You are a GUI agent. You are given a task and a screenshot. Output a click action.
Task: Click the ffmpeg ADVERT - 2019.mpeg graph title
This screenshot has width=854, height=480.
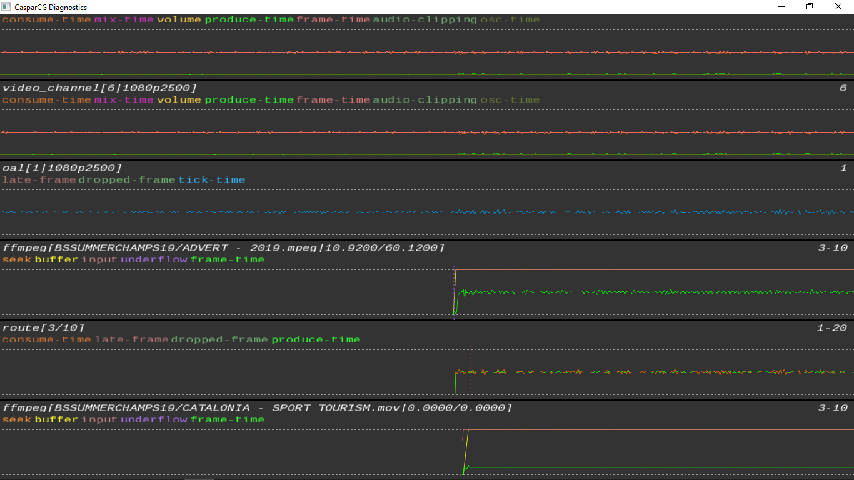pyautogui.click(x=224, y=248)
